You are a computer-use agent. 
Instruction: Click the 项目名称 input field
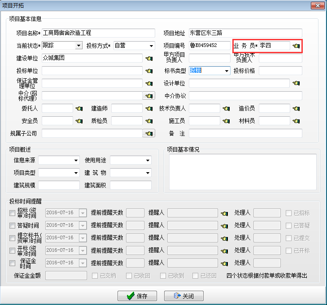point(98,33)
